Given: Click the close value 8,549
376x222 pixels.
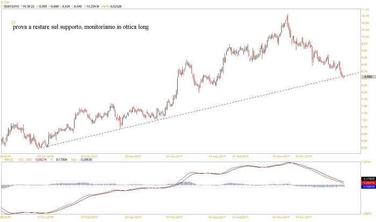Looking at the screenshot, I should click(x=78, y=6).
